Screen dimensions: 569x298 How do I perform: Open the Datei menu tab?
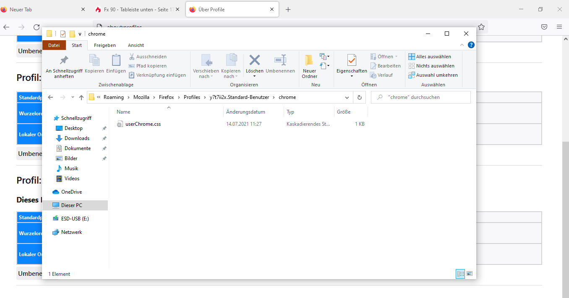pyautogui.click(x=54, y=45)
